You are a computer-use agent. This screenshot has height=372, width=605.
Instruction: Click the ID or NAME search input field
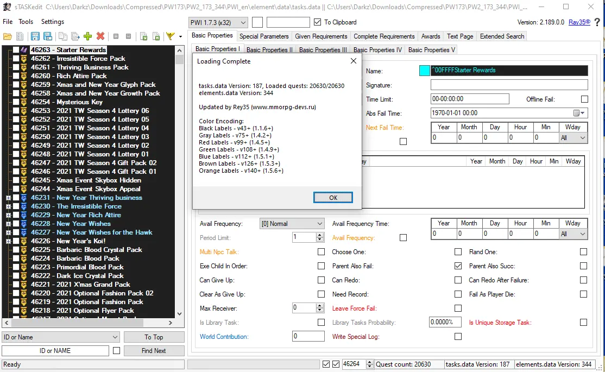[55, 351]
